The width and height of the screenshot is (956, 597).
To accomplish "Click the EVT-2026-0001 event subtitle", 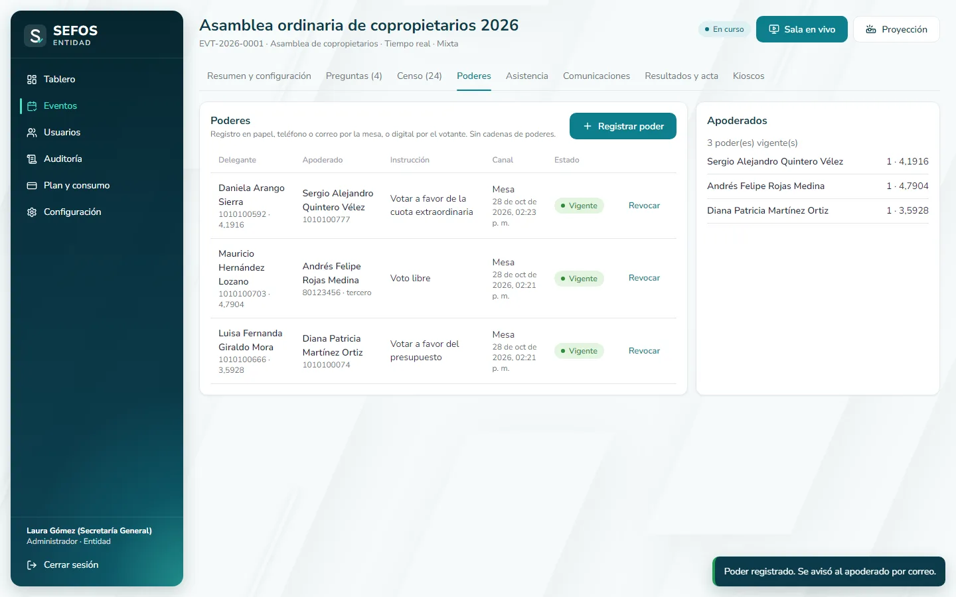I will (x=329, y=44).
